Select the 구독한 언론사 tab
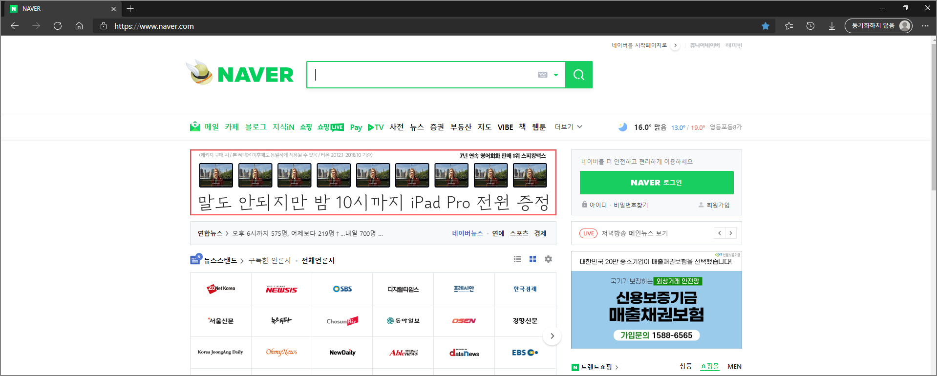The image size is (937, 376). [270, 260]
